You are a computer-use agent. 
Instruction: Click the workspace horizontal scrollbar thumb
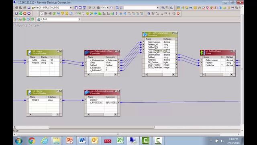(x=102, y=127)
